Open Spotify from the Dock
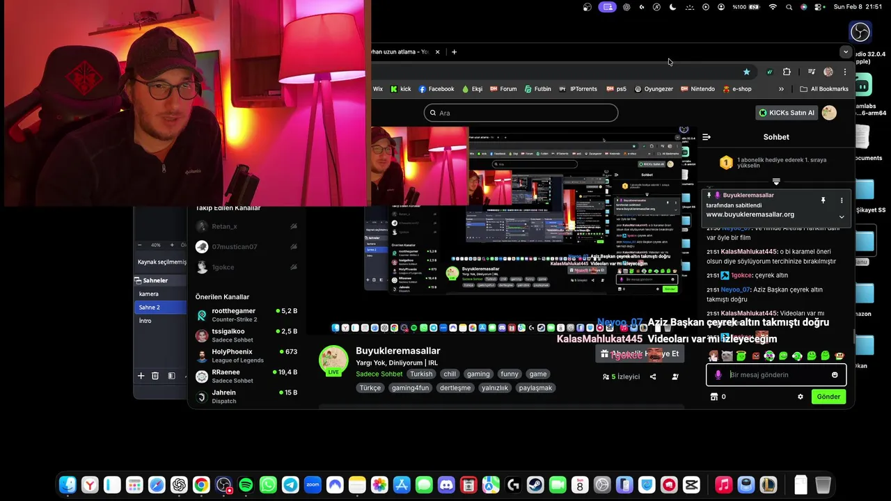The height and width of the screenshot is (501, 891). click(x=246, y=485)
